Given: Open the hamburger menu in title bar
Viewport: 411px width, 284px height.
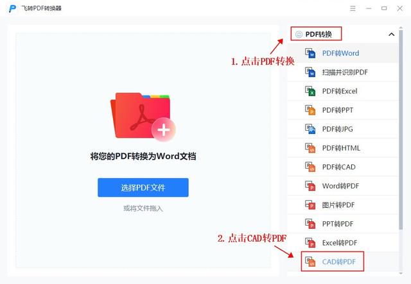Looking at the screenshot, I should pos(353,8).
